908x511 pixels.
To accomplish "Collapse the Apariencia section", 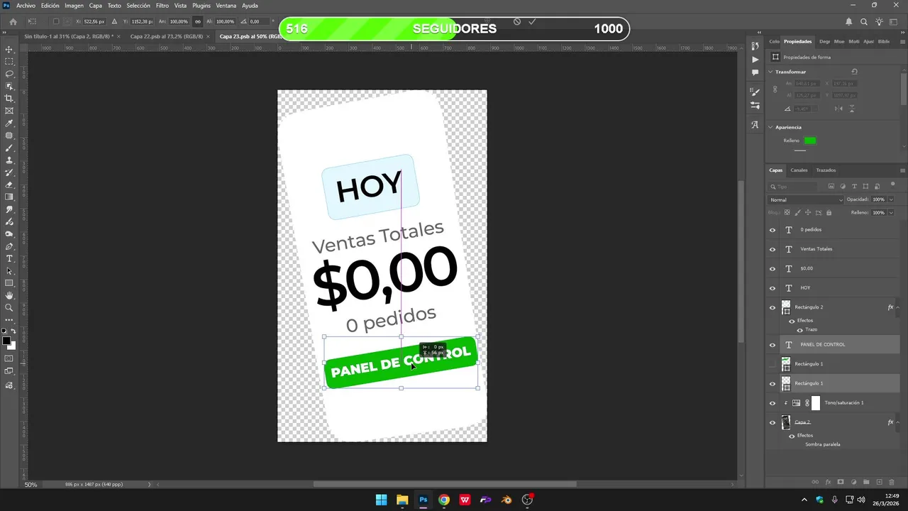I will coord(771,127).
